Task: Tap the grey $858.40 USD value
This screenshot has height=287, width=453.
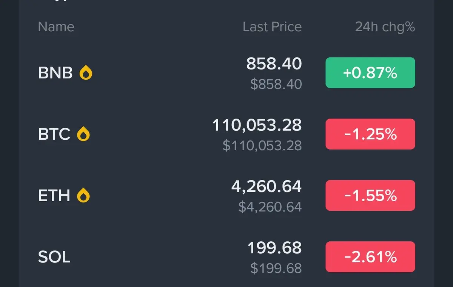Action: tap(276, 84)
